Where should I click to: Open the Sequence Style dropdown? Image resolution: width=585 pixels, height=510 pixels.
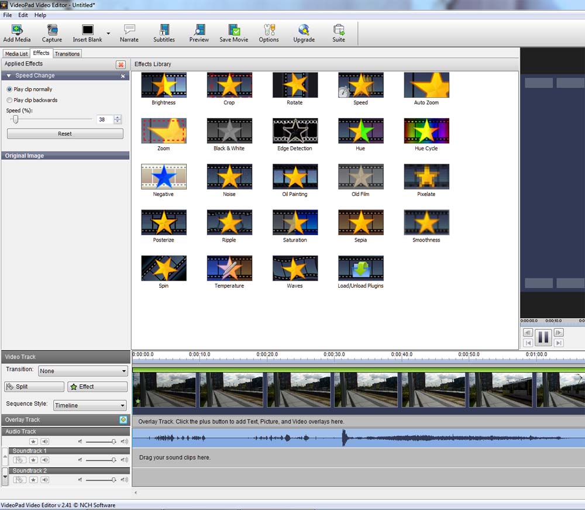[90, 405]
